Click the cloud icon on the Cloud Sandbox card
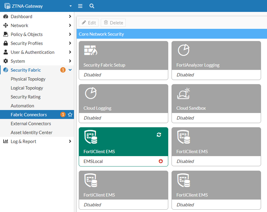 coord(183,93)
